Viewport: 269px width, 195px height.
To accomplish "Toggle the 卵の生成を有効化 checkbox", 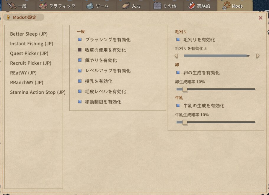I will pyautogui.click(x=178, y=72).
